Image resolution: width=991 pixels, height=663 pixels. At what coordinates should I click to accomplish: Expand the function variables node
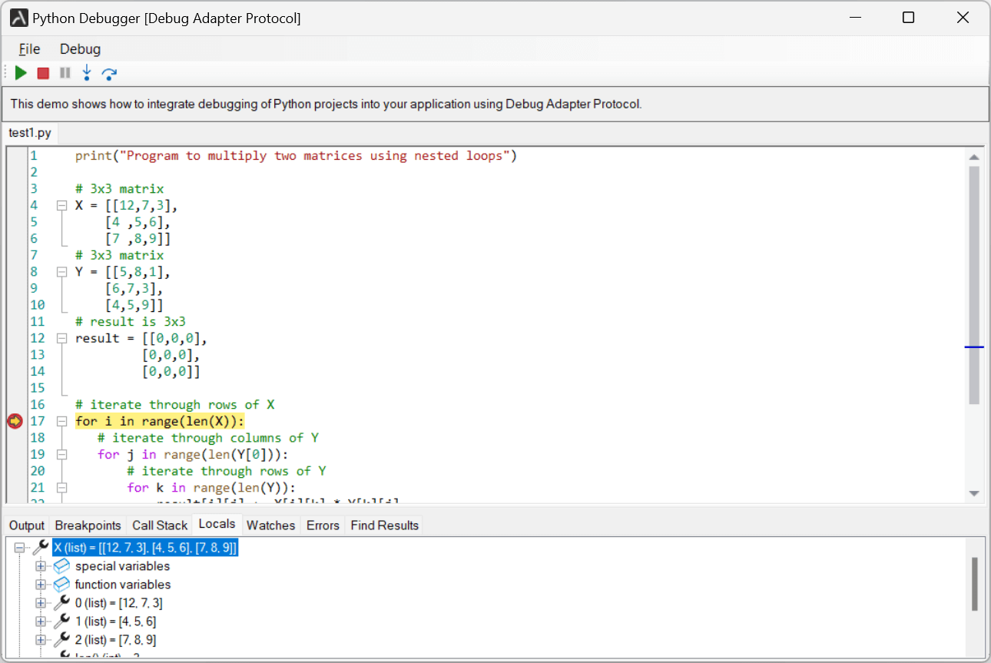tap(41, 585)
